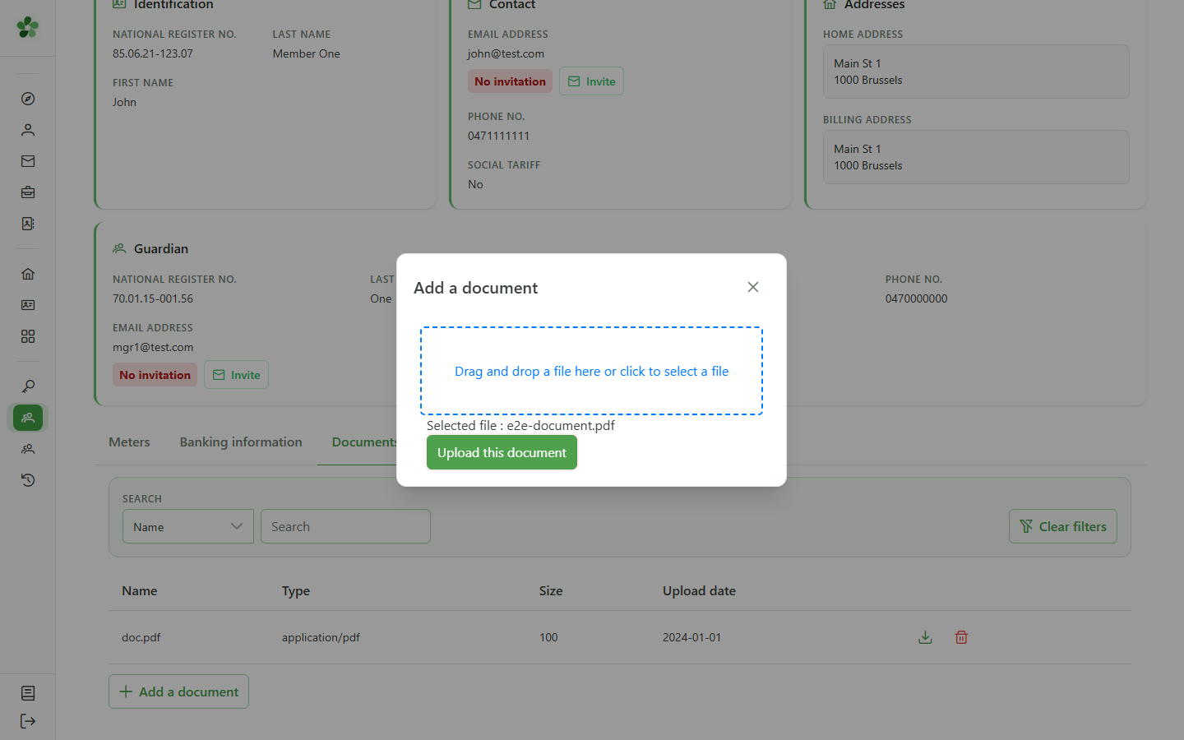Click Invite button under mgr1@test.com

pos(236,375)
